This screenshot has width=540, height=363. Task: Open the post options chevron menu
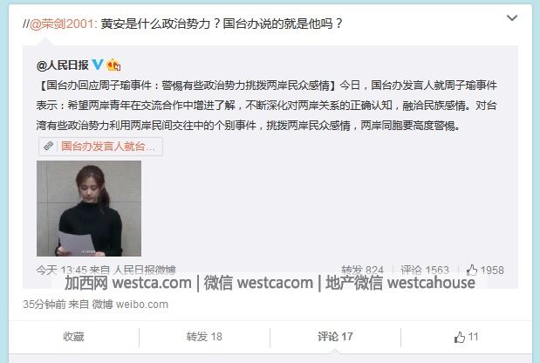[512, 17]
